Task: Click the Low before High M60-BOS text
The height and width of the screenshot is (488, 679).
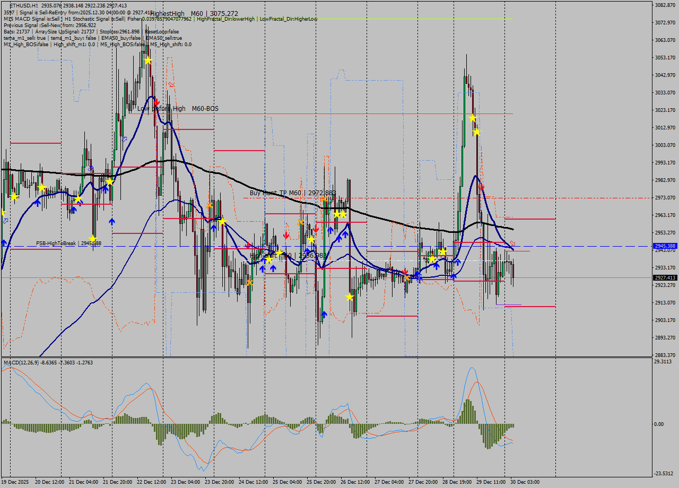Action: tap(178, 109)
